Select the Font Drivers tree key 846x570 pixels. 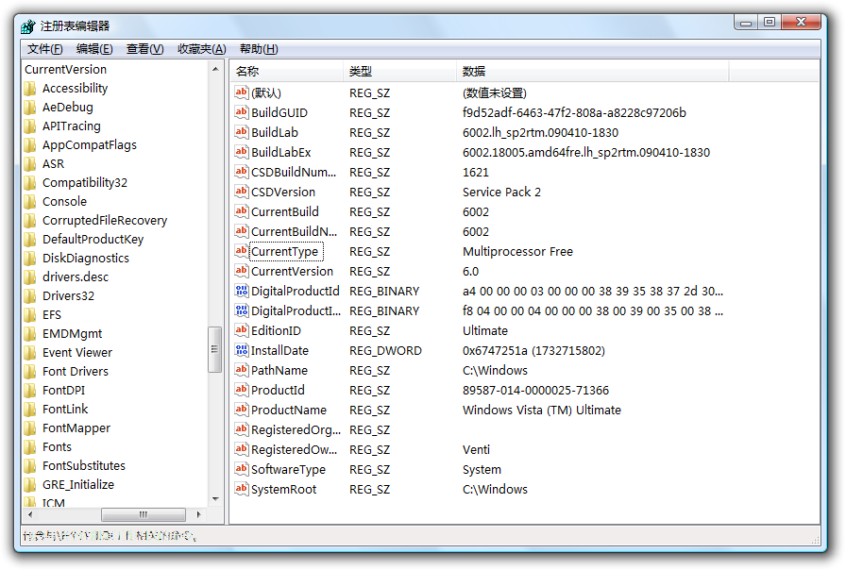(x=75, y=372)
